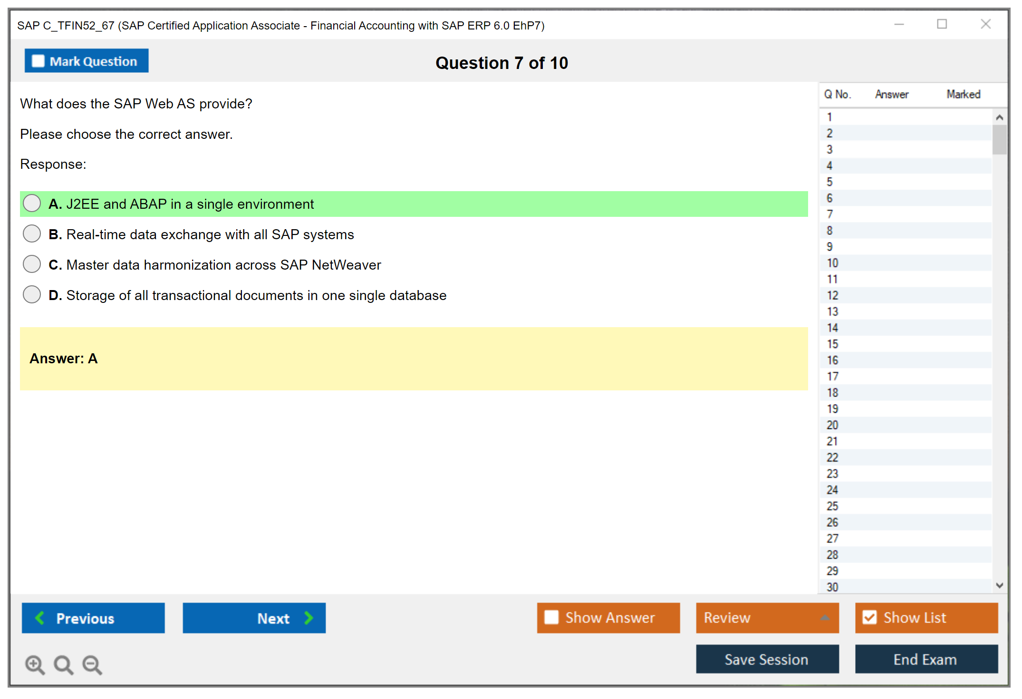Click the End Exam button
Viewport: 1022px width, 699px height.
pos(926,659)
